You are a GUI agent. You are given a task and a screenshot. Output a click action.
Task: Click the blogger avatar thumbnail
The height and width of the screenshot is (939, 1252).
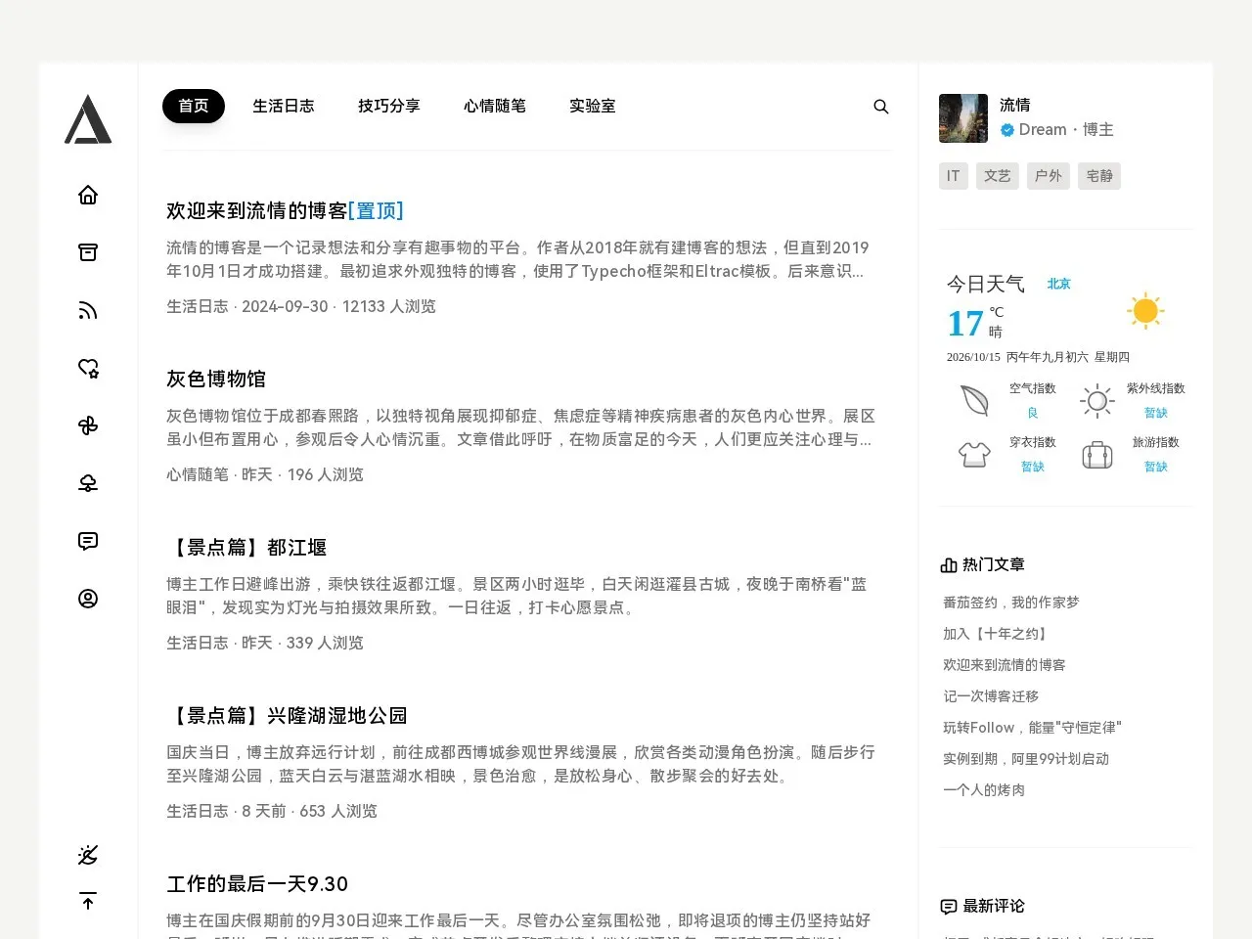pos(963,118)
